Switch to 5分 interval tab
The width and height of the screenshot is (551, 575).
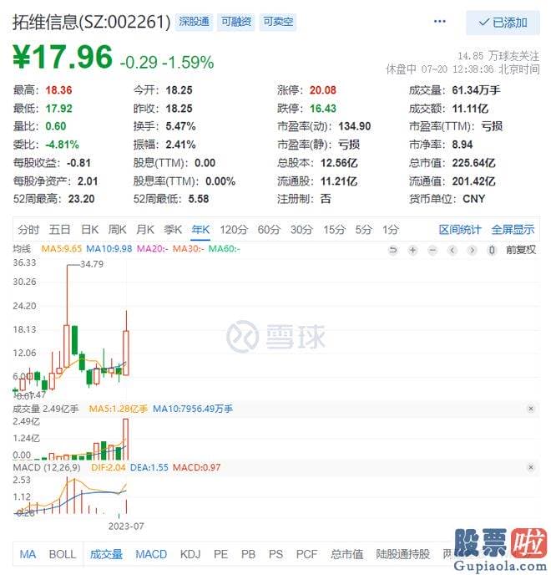point(364,230)
